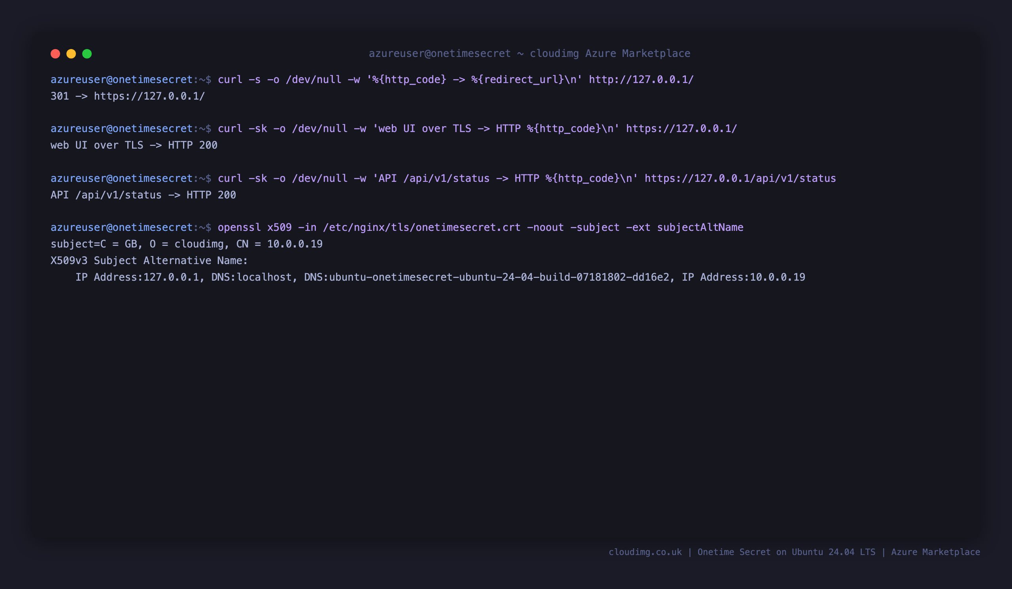1012x589 pixels.
Task: Click output 'web UI over TLS -> HTTP 200'
Action: pos(134,145)
